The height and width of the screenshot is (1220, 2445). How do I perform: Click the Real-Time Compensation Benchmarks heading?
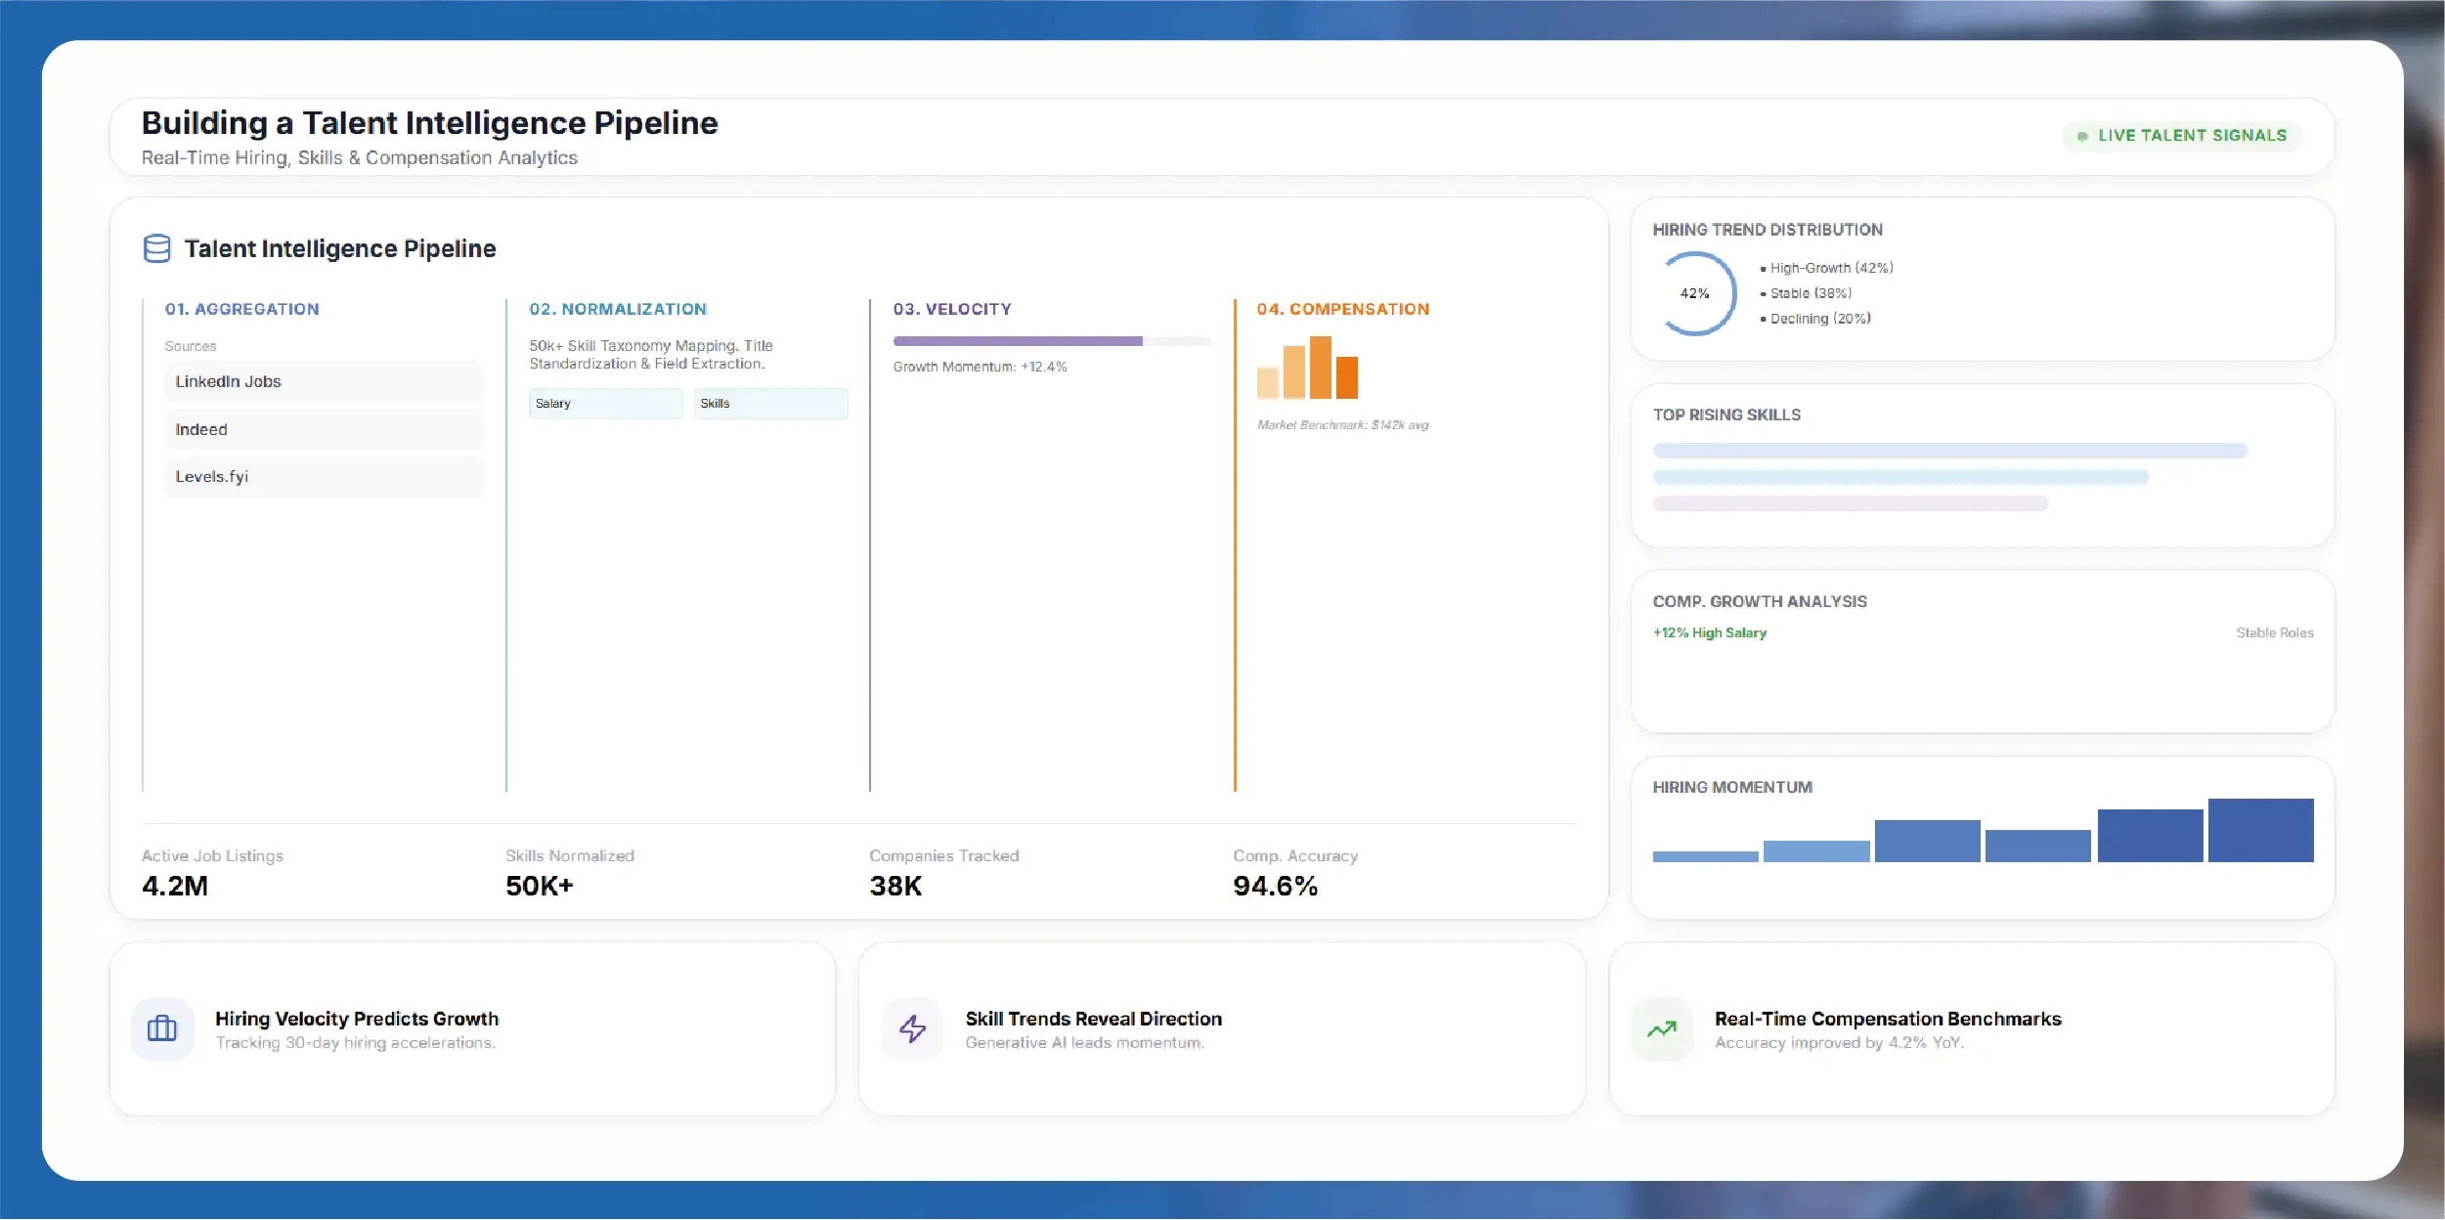point(1888,1019)
